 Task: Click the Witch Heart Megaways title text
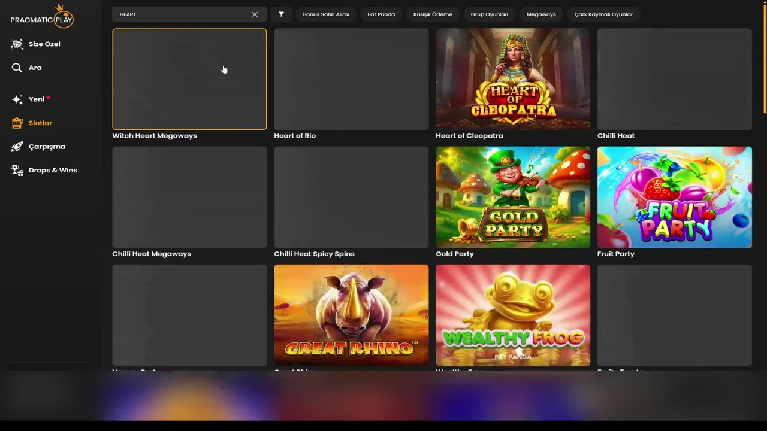pyautogui.click(x=155, y=136)
